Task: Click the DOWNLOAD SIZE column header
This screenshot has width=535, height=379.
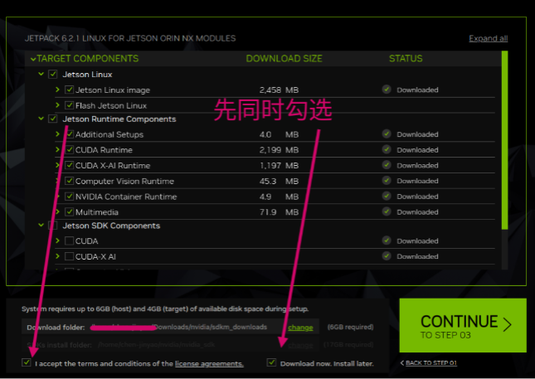Action: pyautogui.click(x=284, y=59)
